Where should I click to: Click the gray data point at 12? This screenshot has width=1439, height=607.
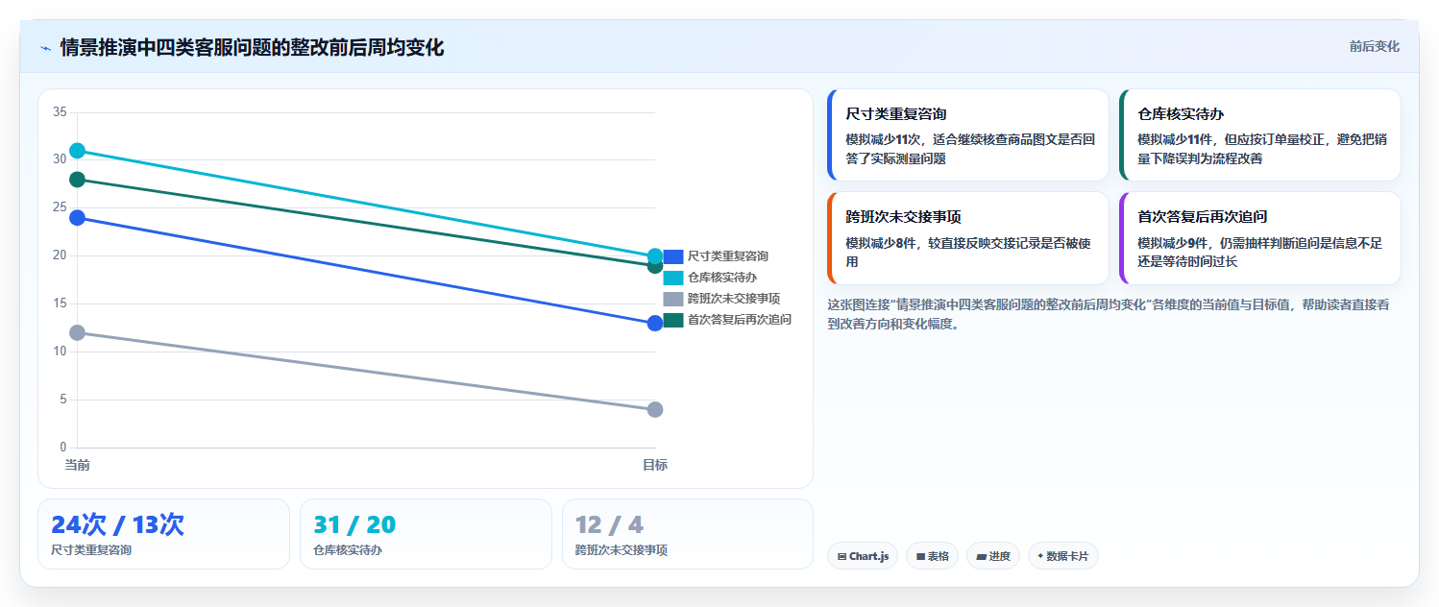[78, 332]
